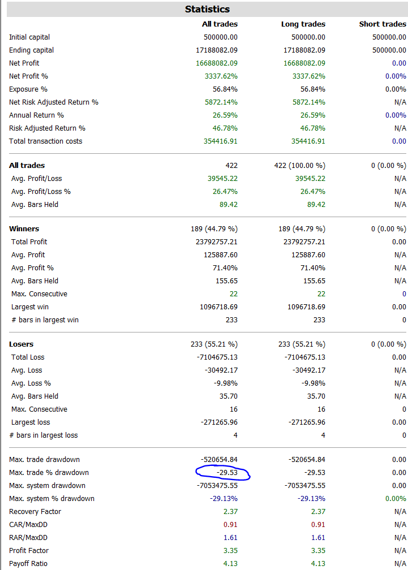The height and width of the screenshot is (570, 408).
Task: Click the Risk Adjusted Return % row label
Action: (47, 128)
